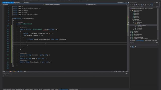Expand the Lesson3 project in Solution Explorer
This screenshot has height=90, width=161.
point(132,15)
